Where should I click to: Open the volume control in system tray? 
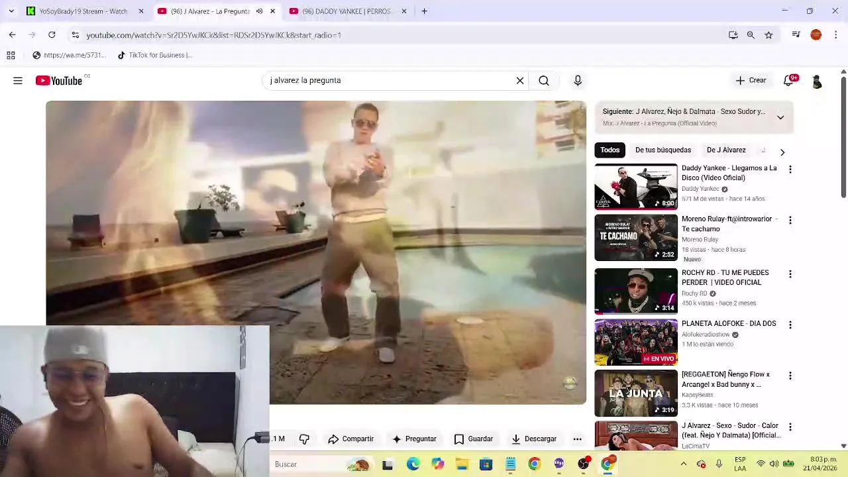coord(774,464)
